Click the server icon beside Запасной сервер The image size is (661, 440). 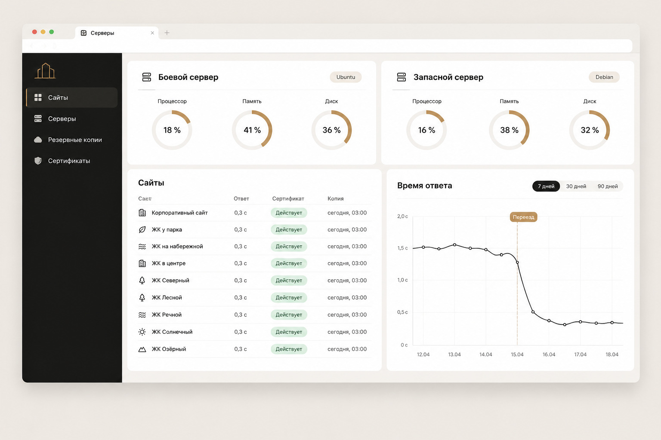(402, 77)
